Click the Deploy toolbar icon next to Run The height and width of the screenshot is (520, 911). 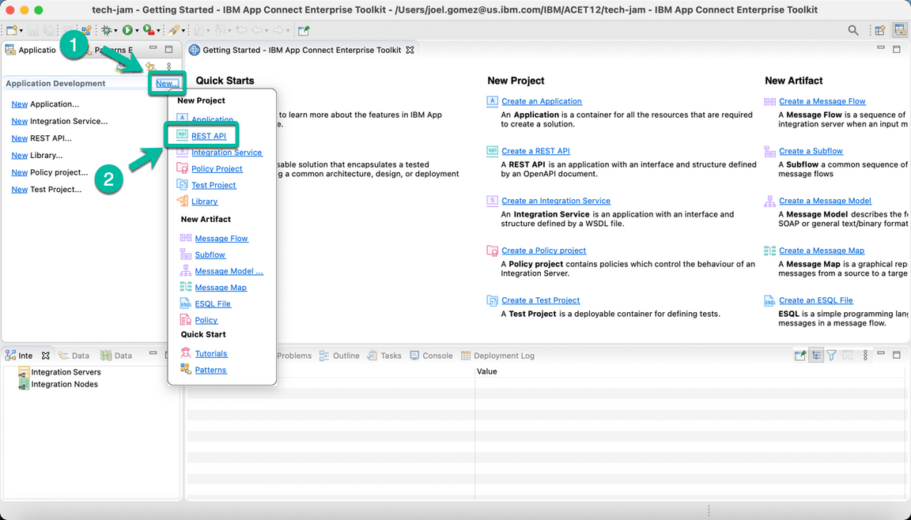[148, 30]
